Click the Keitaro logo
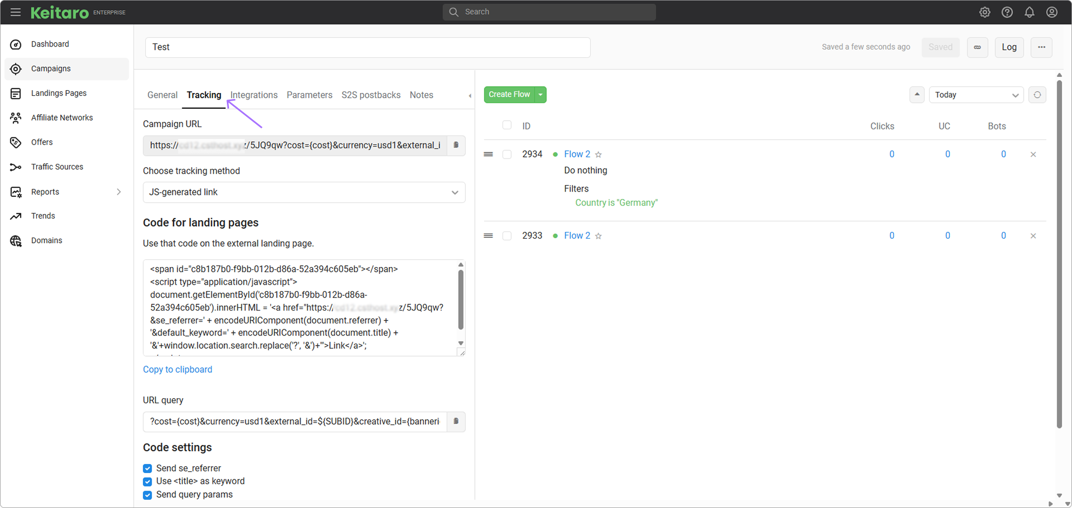Image resolution: width=1072 pixels, height=508 pixels. point(60,12)
